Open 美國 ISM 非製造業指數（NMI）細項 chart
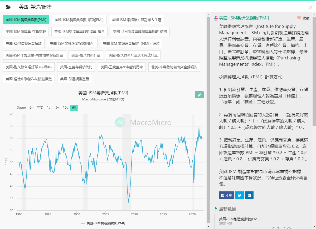The width and height of the screenshot is (316, 229). [x=131, y=43]
